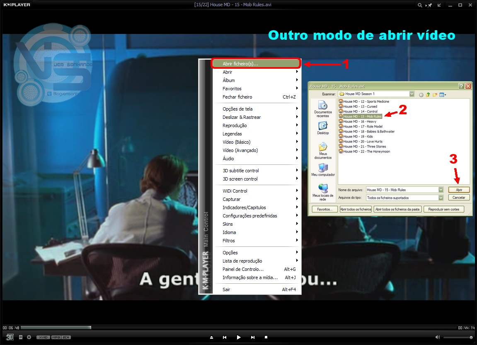The width and height of the screenshot is (477, 345).
Task: Open the Skins menu entry
Action: pos(257,224)
